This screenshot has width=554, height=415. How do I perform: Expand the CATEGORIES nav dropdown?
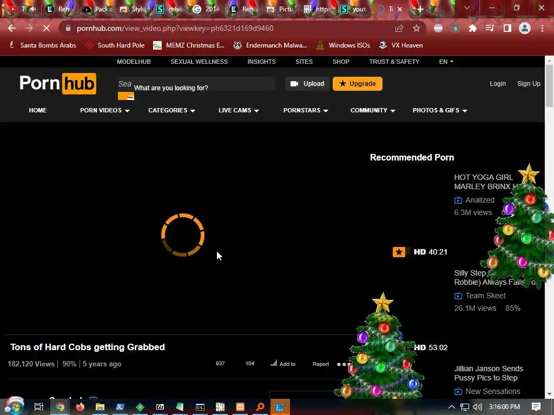click(x=172, y=110)
